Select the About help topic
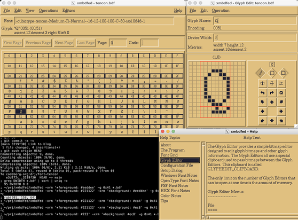Viewport: 298px width, 220px height. click(x=166, y=145)
